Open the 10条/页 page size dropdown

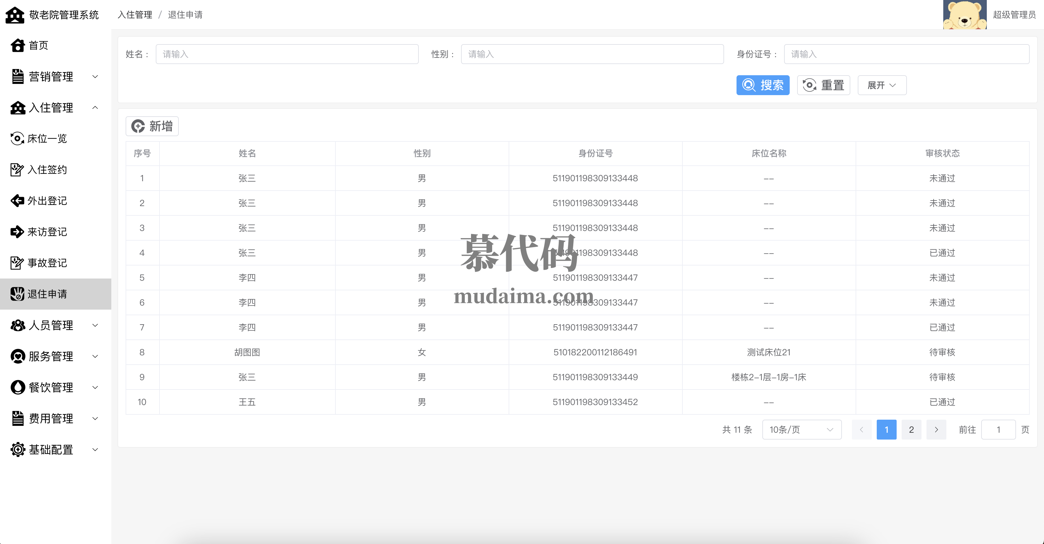point(801,430)
